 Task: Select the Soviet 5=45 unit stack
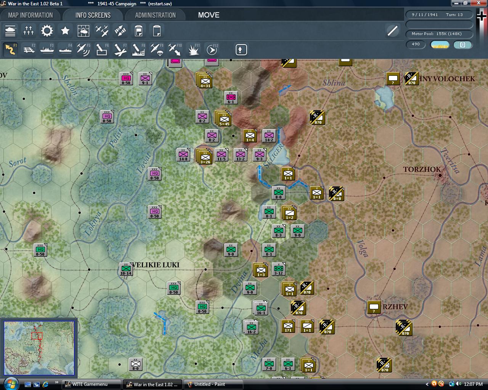tap(224, 119)
